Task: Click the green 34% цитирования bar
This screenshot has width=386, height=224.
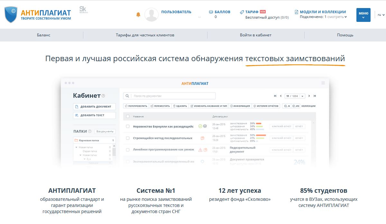Action: tap(259, 126)
